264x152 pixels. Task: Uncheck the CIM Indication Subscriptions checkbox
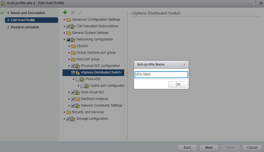coord(68,26)
